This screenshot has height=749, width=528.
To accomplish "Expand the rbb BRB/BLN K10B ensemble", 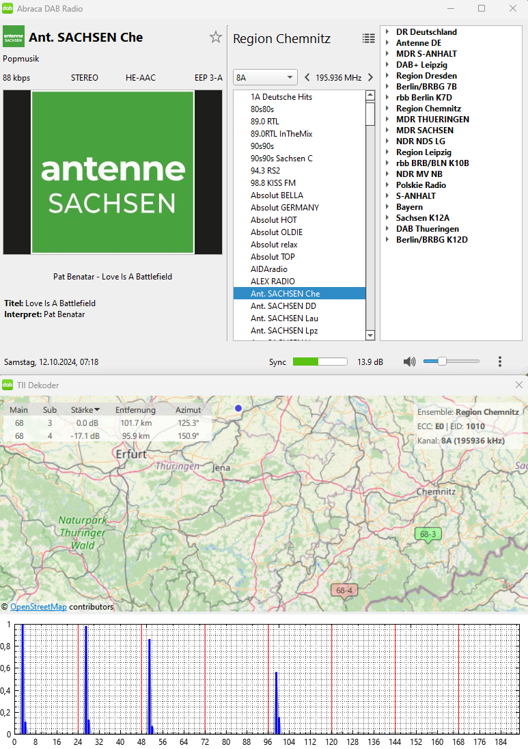I will pyautogui.click(x=387, y=163).
